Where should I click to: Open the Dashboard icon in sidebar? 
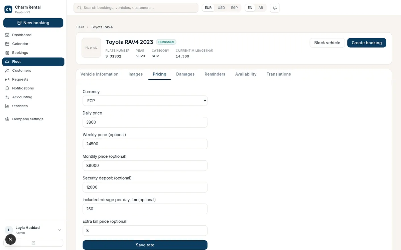pyautogui.click(x=7, y=35)
